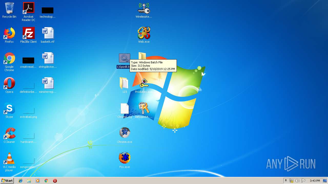Open Windows Explorer from taskbar
The height and width of the screenshot is (184, 328).
(x=29, y=181)
